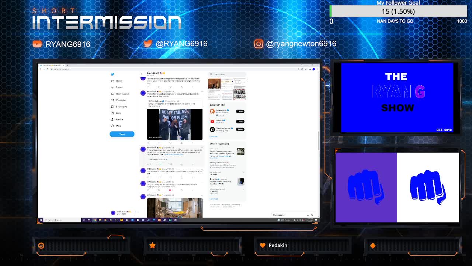Open Chrome from the taskbar
Viewport: 472px width, 266px height.
[94, 220]
